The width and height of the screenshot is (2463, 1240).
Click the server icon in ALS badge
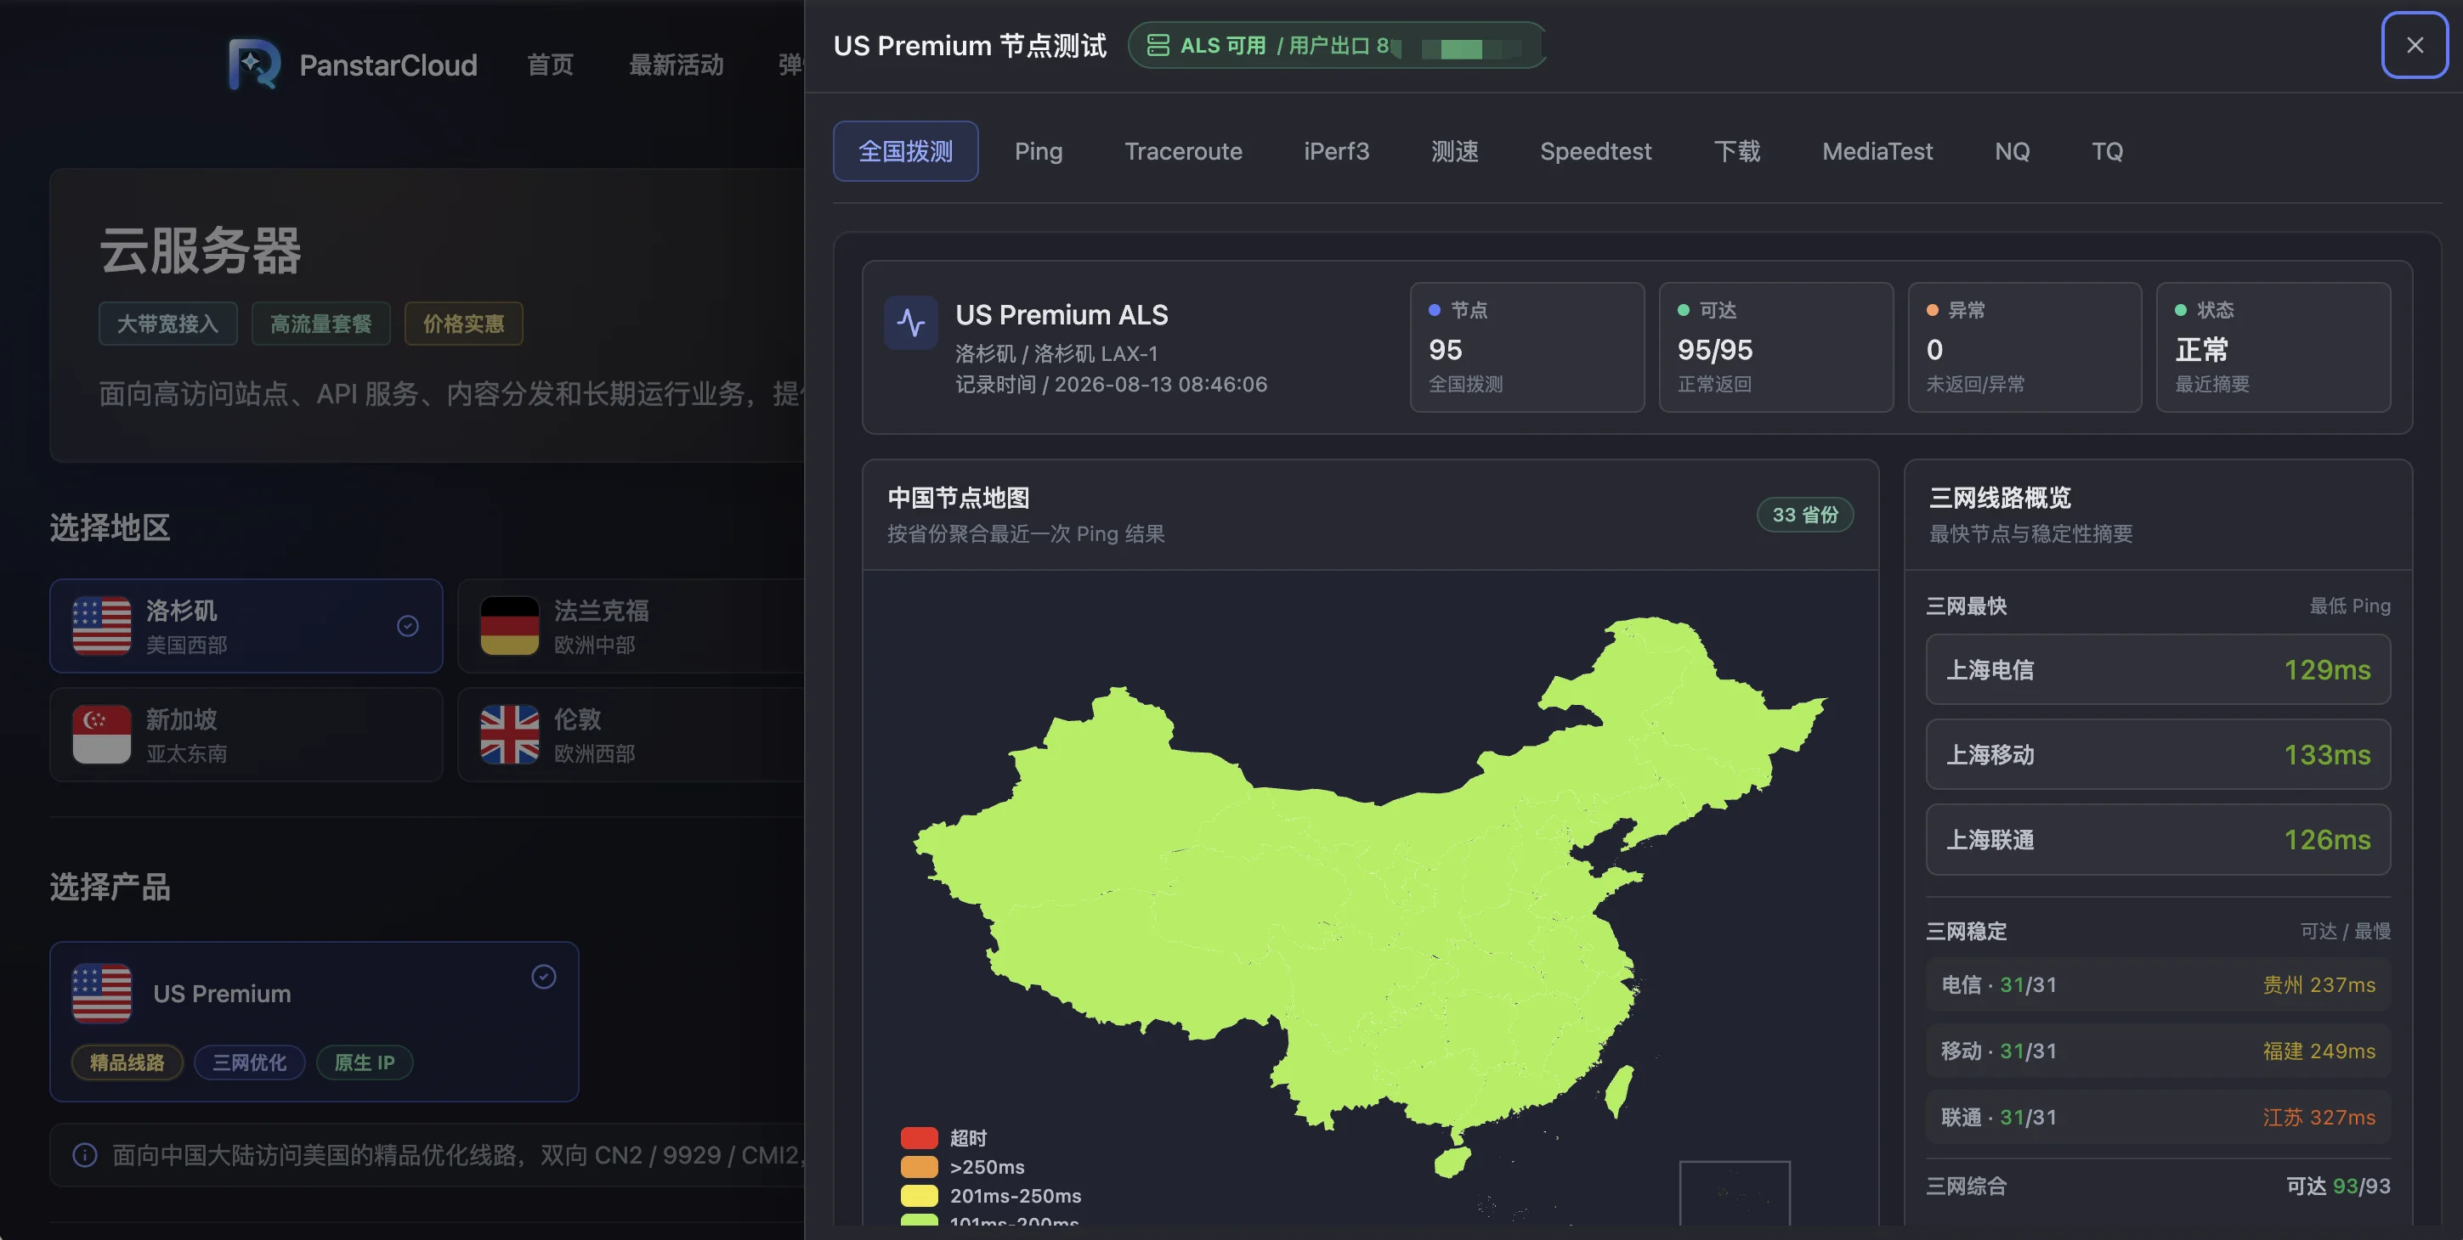tap(1157, 45)
